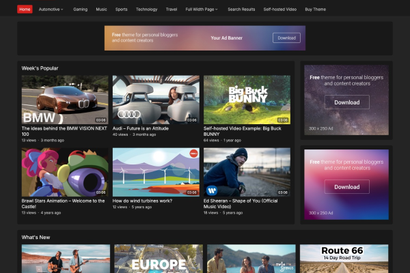
Task: Click the title 'How do wind turbines work?'
Action: point(142,201)
